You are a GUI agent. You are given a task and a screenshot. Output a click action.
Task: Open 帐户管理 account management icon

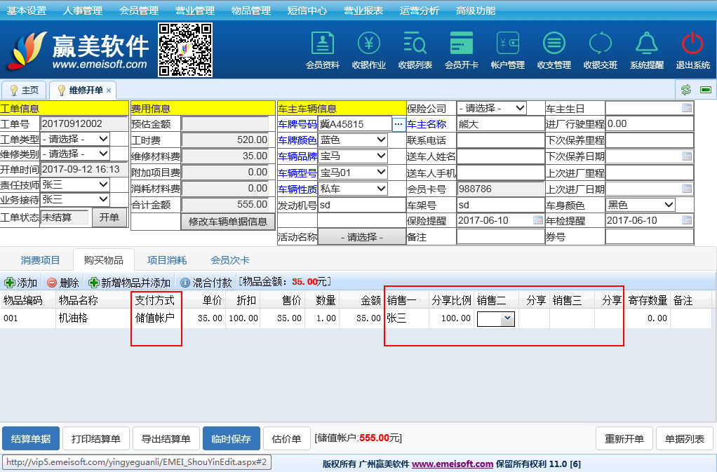click(508, 44)
